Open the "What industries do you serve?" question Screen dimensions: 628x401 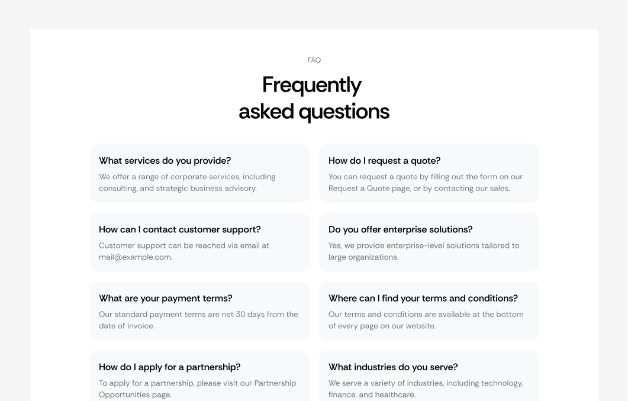[393, 367]
